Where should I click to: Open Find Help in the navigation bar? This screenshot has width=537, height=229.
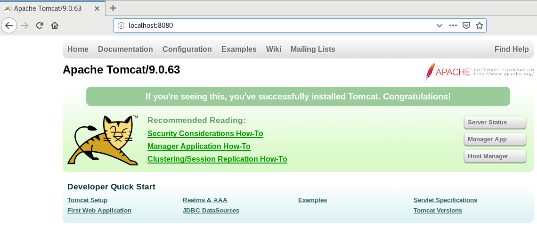point(511,49)
